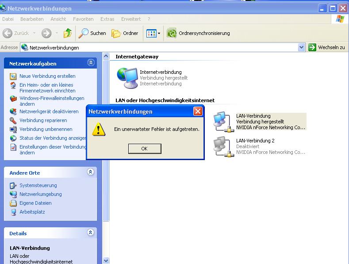The height and width of the screenshot is (264, 349).
Task: Click the Internetverbindung name label
Action: pos(161,72)
